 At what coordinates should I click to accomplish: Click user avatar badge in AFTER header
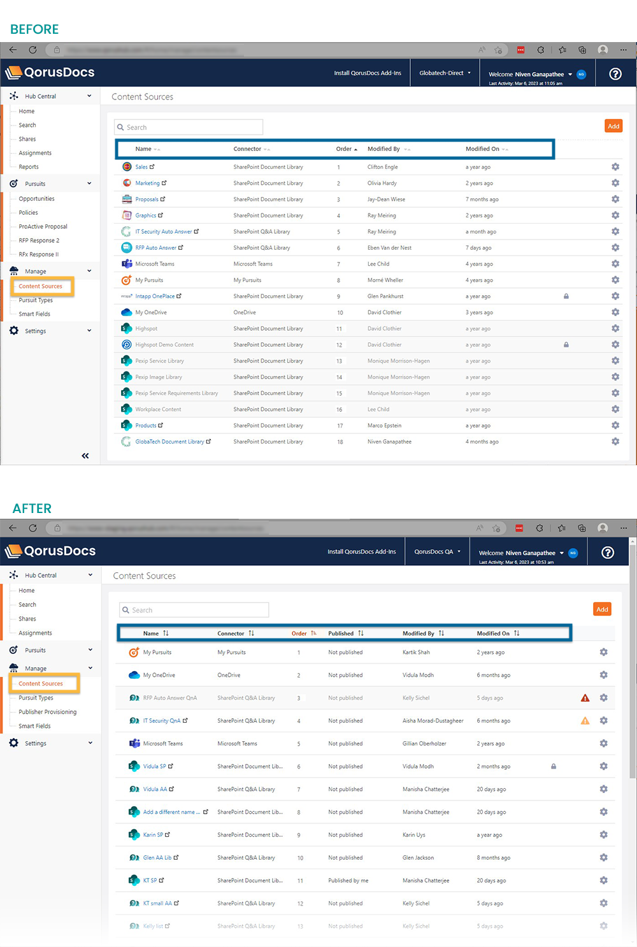point(573,553)
